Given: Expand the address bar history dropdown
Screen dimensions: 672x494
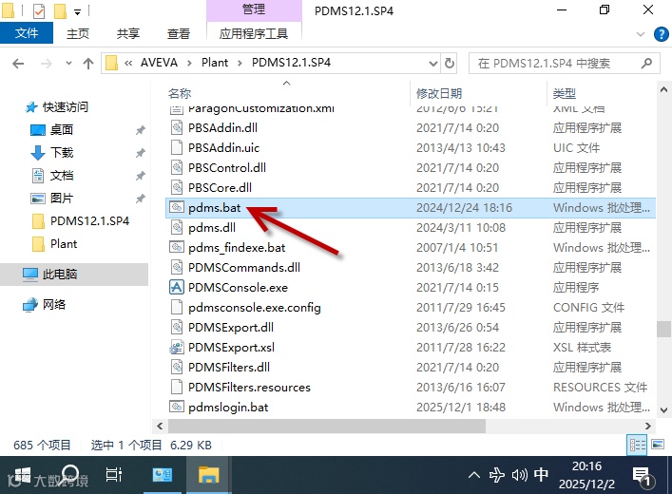Looking at the screenshot, I should [x=433, y=64].
